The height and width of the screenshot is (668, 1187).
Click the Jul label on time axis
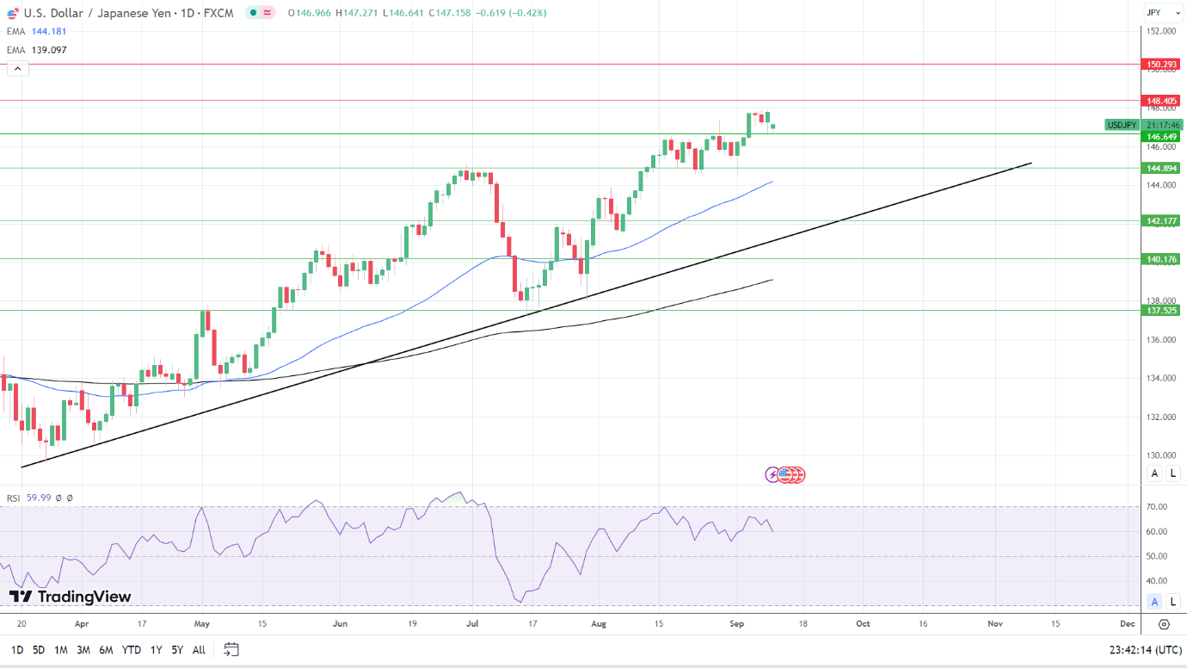[x=472, y=623]
